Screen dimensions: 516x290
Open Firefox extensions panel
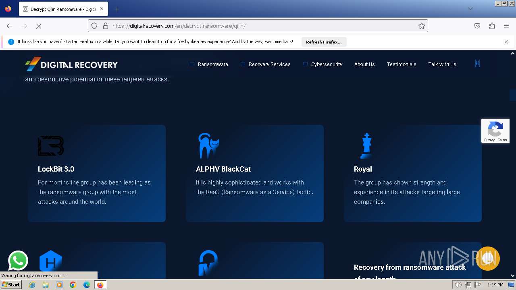(x=492, y=26)
